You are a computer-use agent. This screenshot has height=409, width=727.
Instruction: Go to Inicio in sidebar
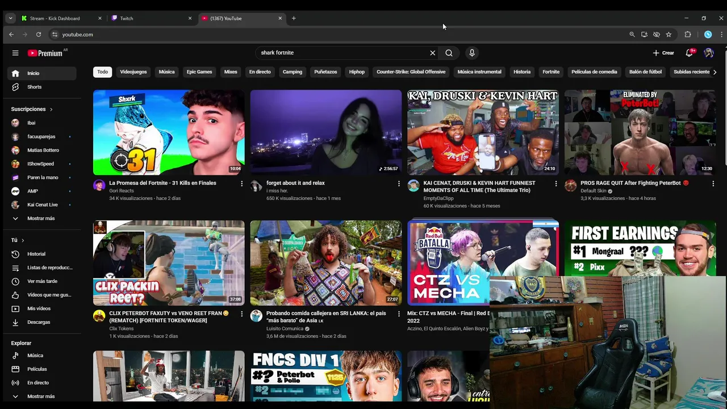pyautogui.click(x=42, y=73)
